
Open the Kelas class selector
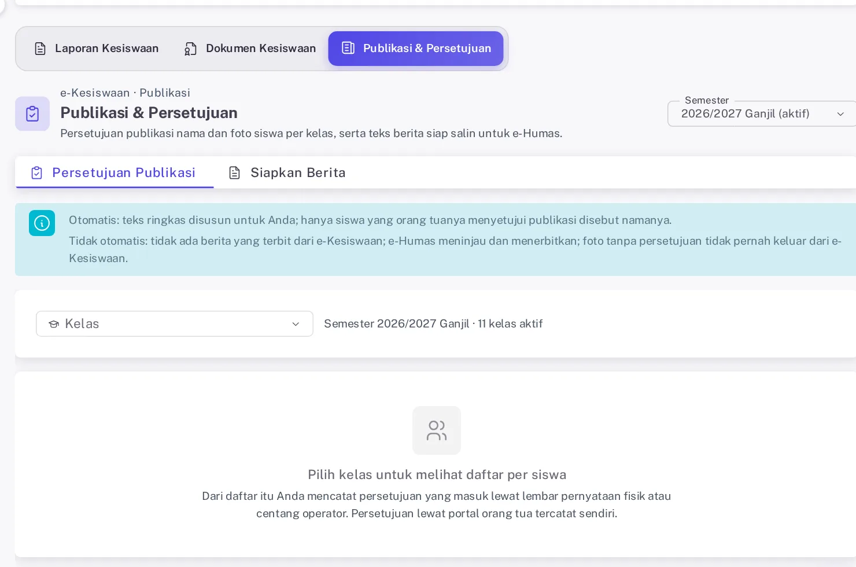point(175,324)
